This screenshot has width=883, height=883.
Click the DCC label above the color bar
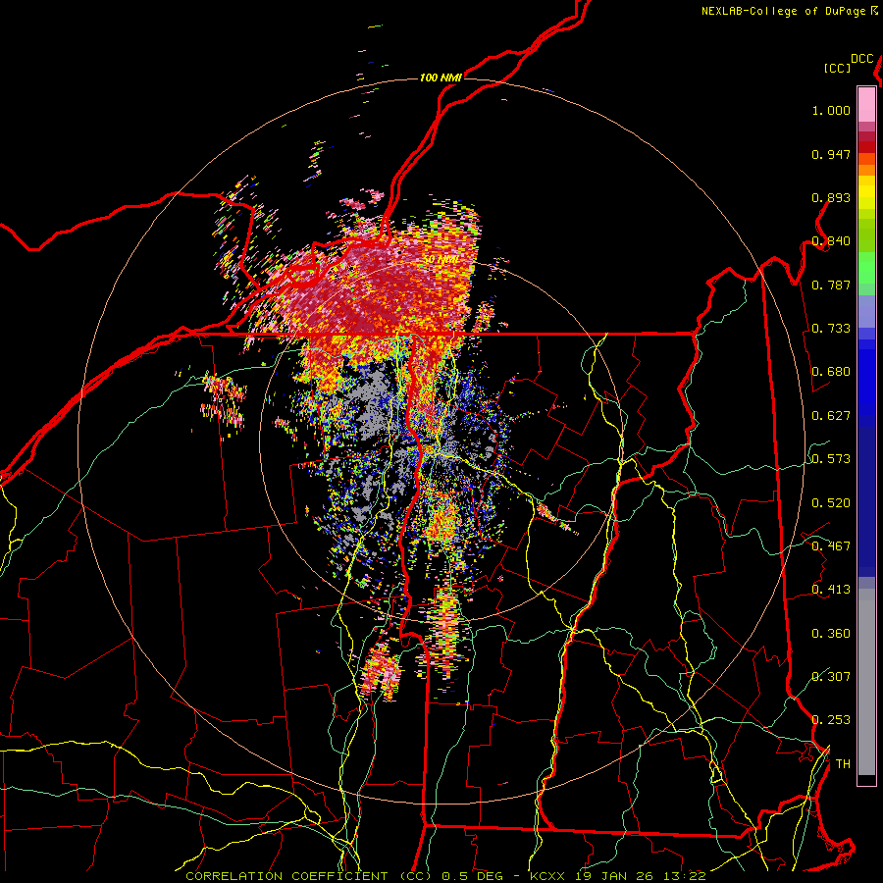click(x=861, y=59)
